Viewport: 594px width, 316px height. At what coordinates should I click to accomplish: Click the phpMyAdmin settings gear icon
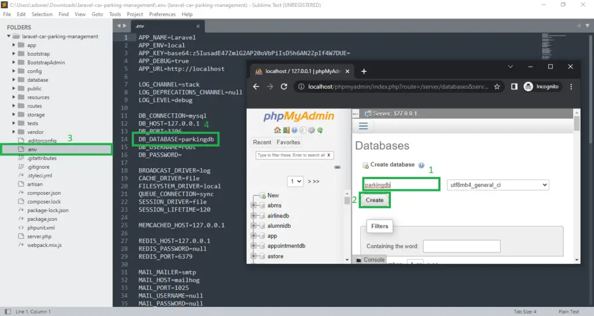[312, 130]
